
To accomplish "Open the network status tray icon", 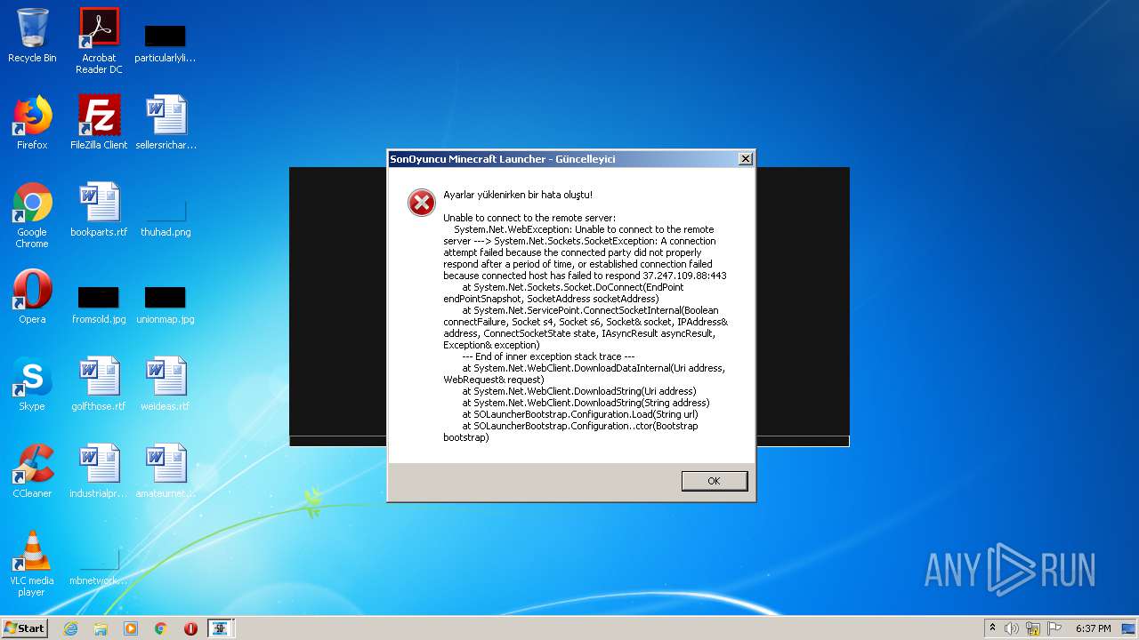I will 1033,628.
